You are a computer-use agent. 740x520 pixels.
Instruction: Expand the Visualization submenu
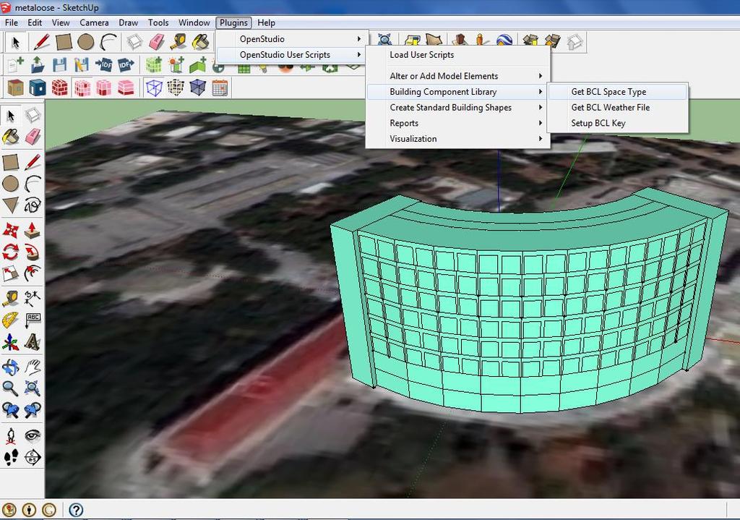click(457, 139)
